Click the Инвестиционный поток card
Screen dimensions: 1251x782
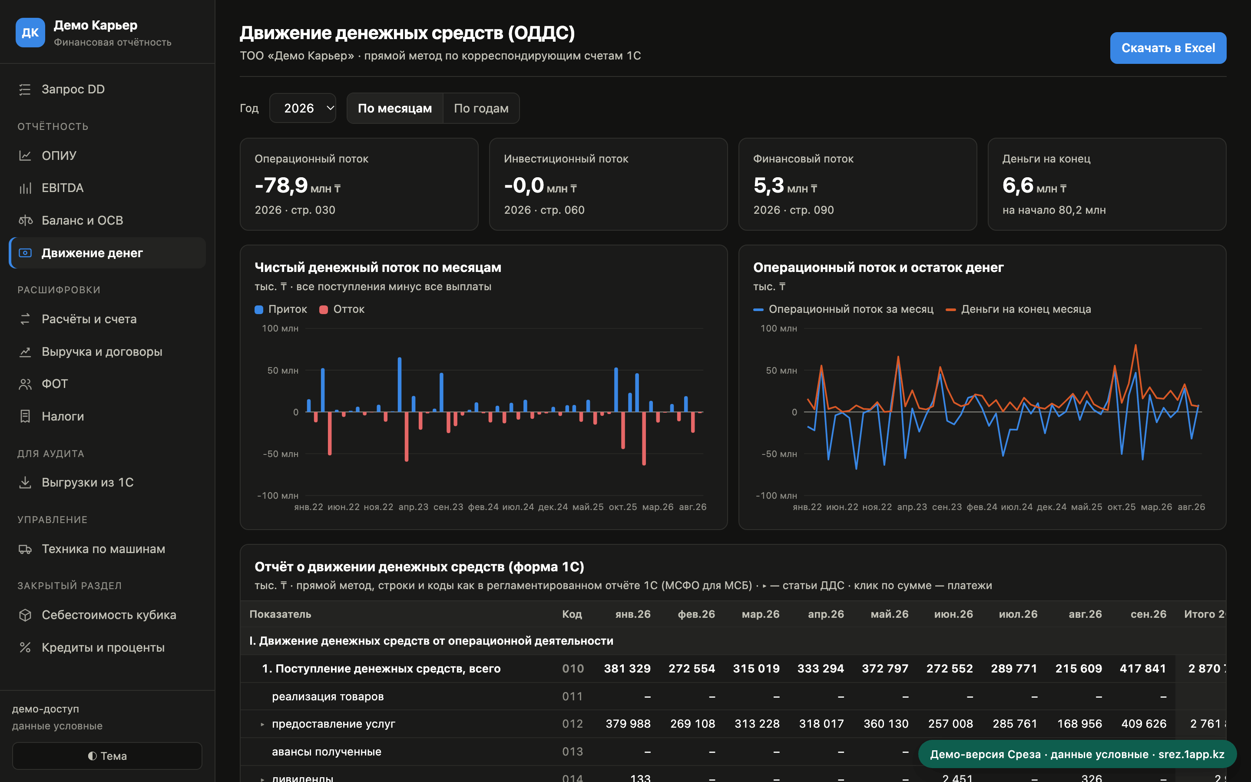[x=609, y=184]
